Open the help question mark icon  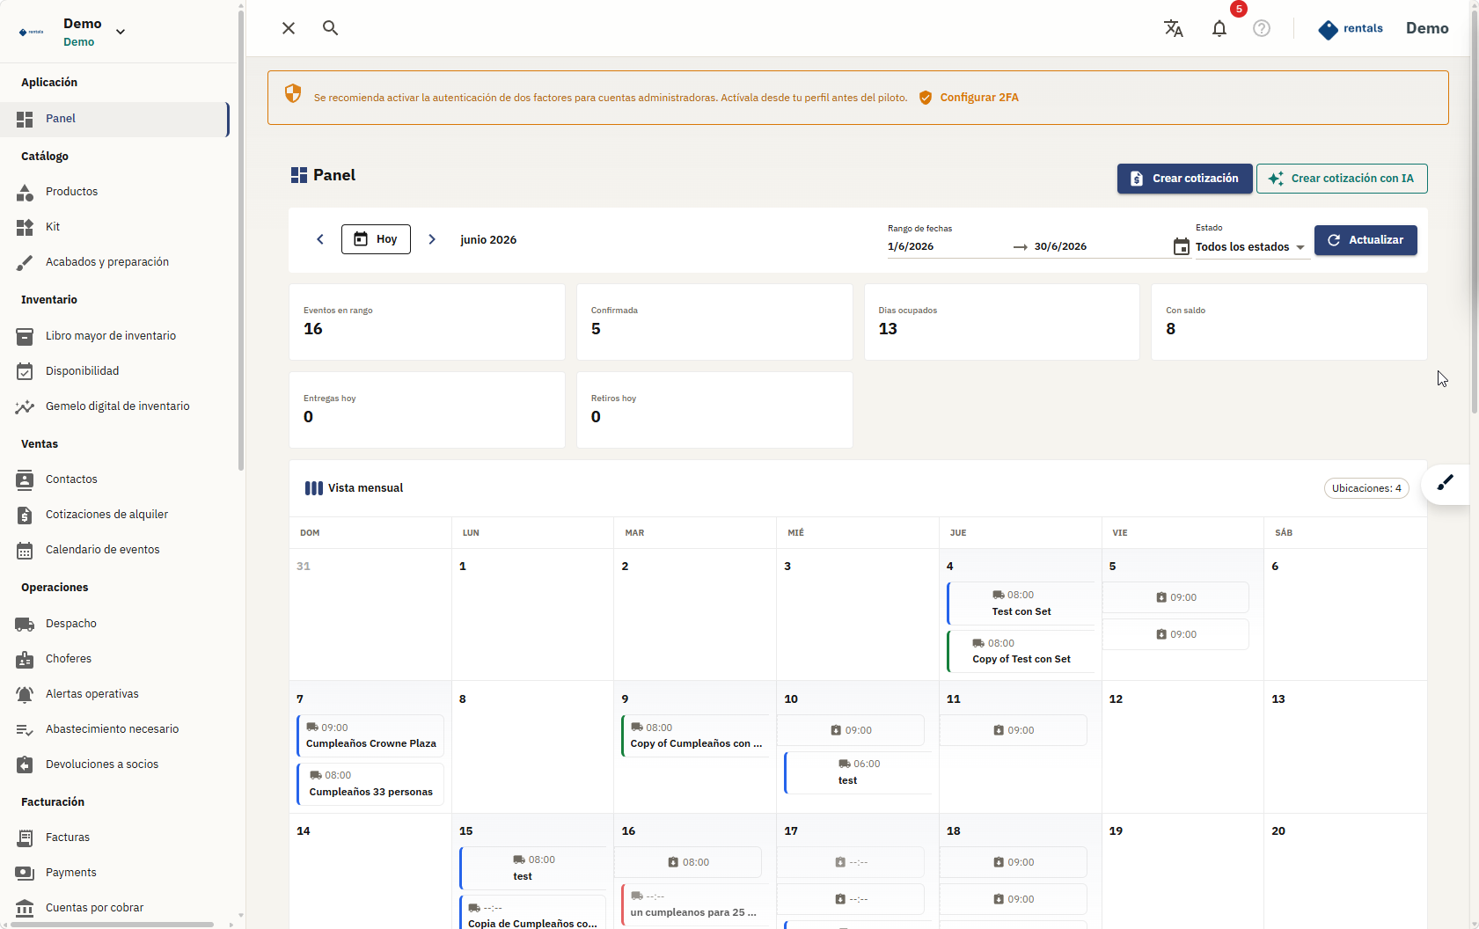point(1262,28)
